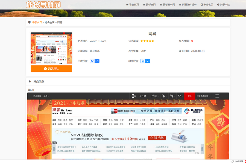Click the 网易号 channel link
Viewport: 246px width, 163px height.
tap(200, 120)
